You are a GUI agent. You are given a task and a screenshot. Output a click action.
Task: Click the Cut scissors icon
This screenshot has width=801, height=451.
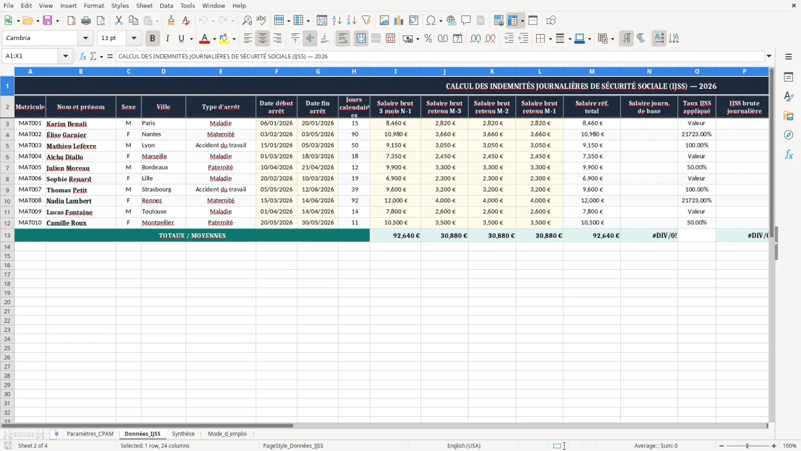point(118,21)
